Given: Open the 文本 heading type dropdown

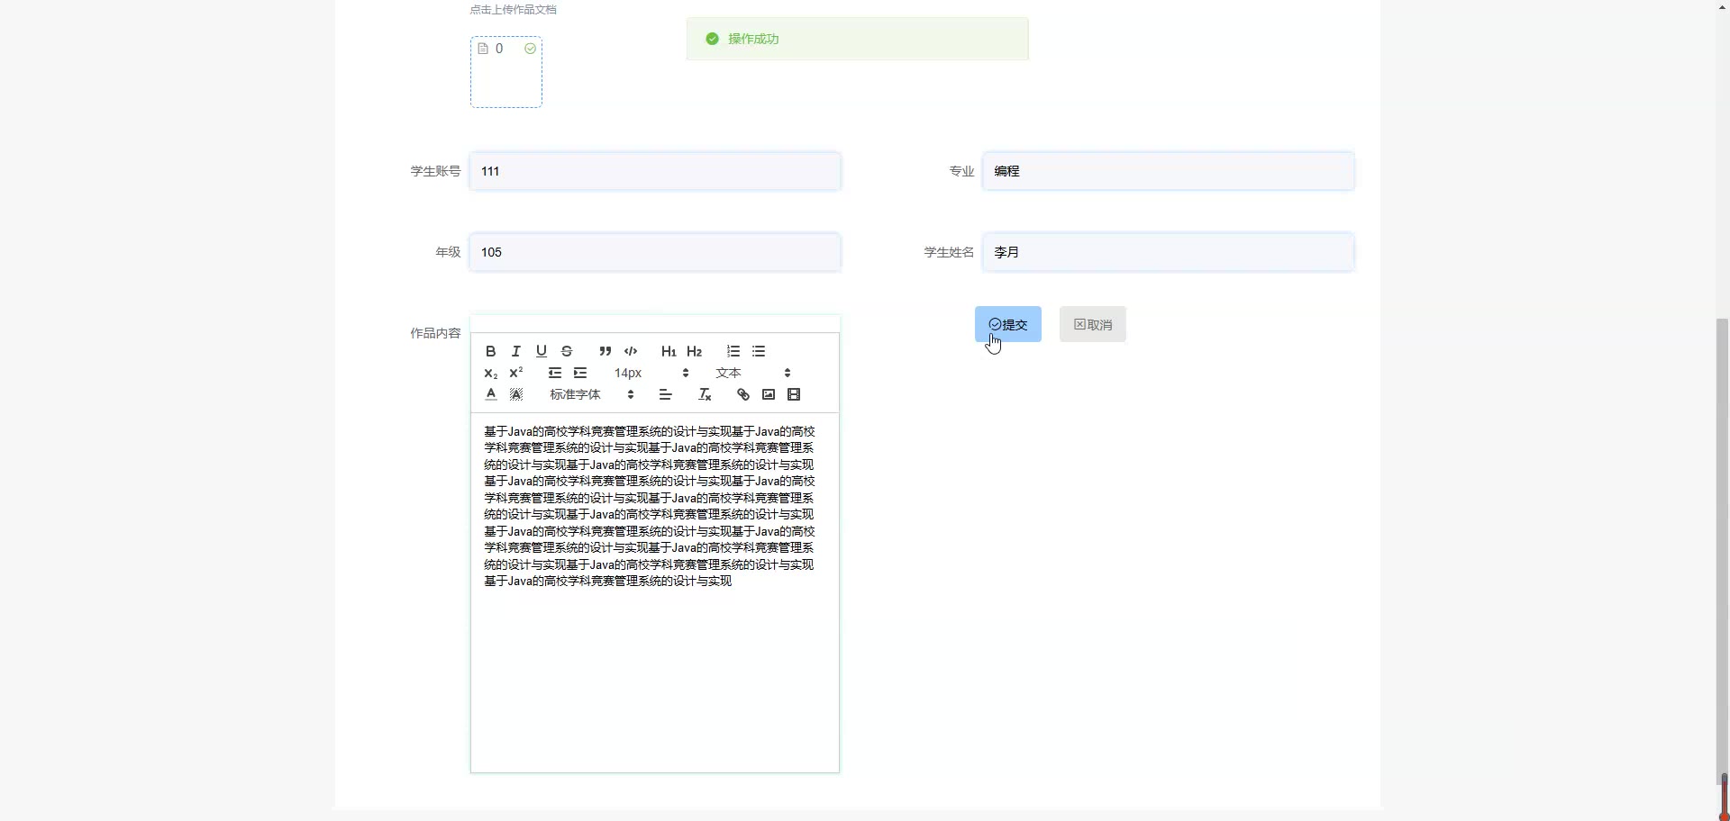Looking at the screenshot, I should 753,373.
